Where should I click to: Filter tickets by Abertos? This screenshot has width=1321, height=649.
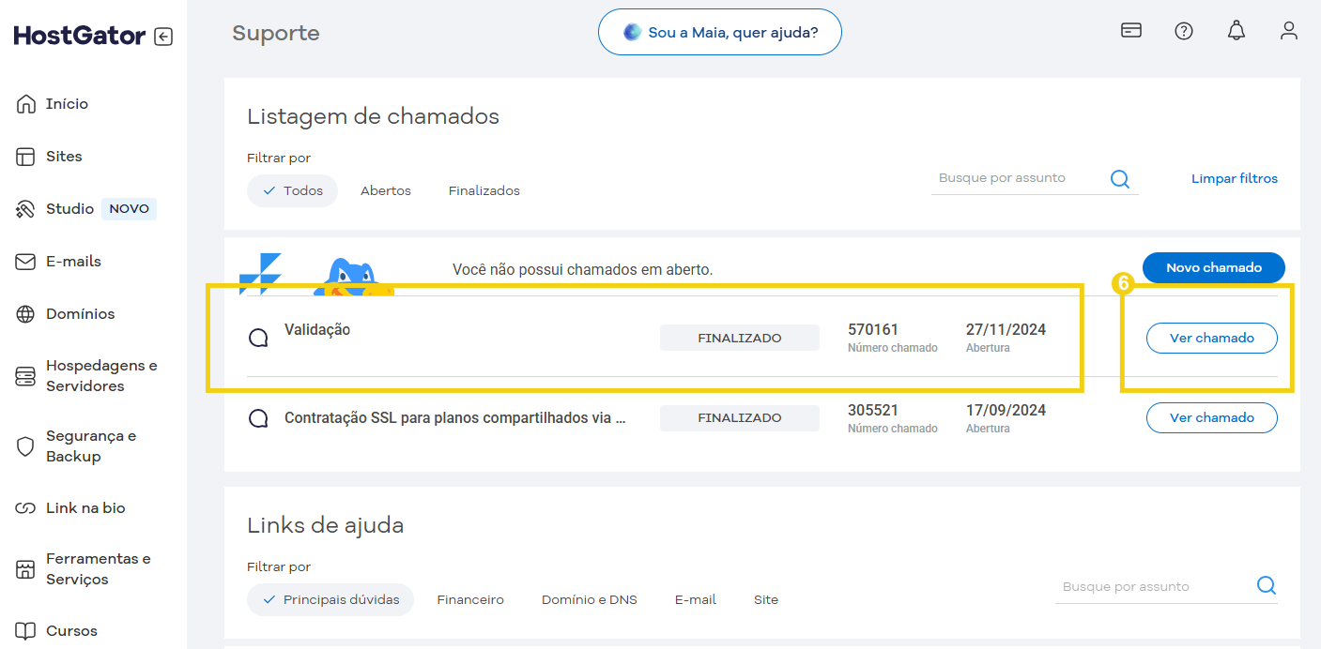pyautogui.click(x=386, y=190)
